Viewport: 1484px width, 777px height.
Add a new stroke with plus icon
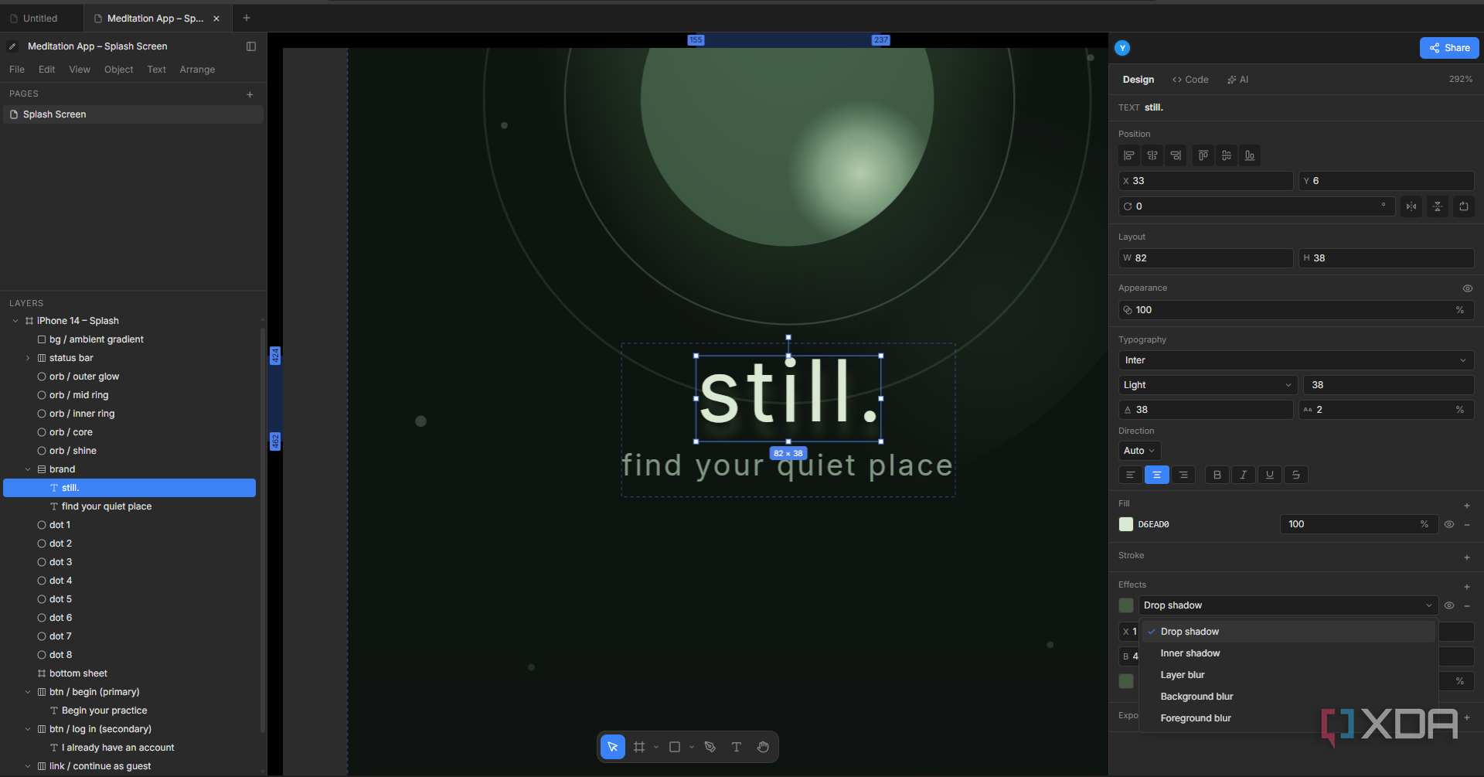(x=1467, y=557)
